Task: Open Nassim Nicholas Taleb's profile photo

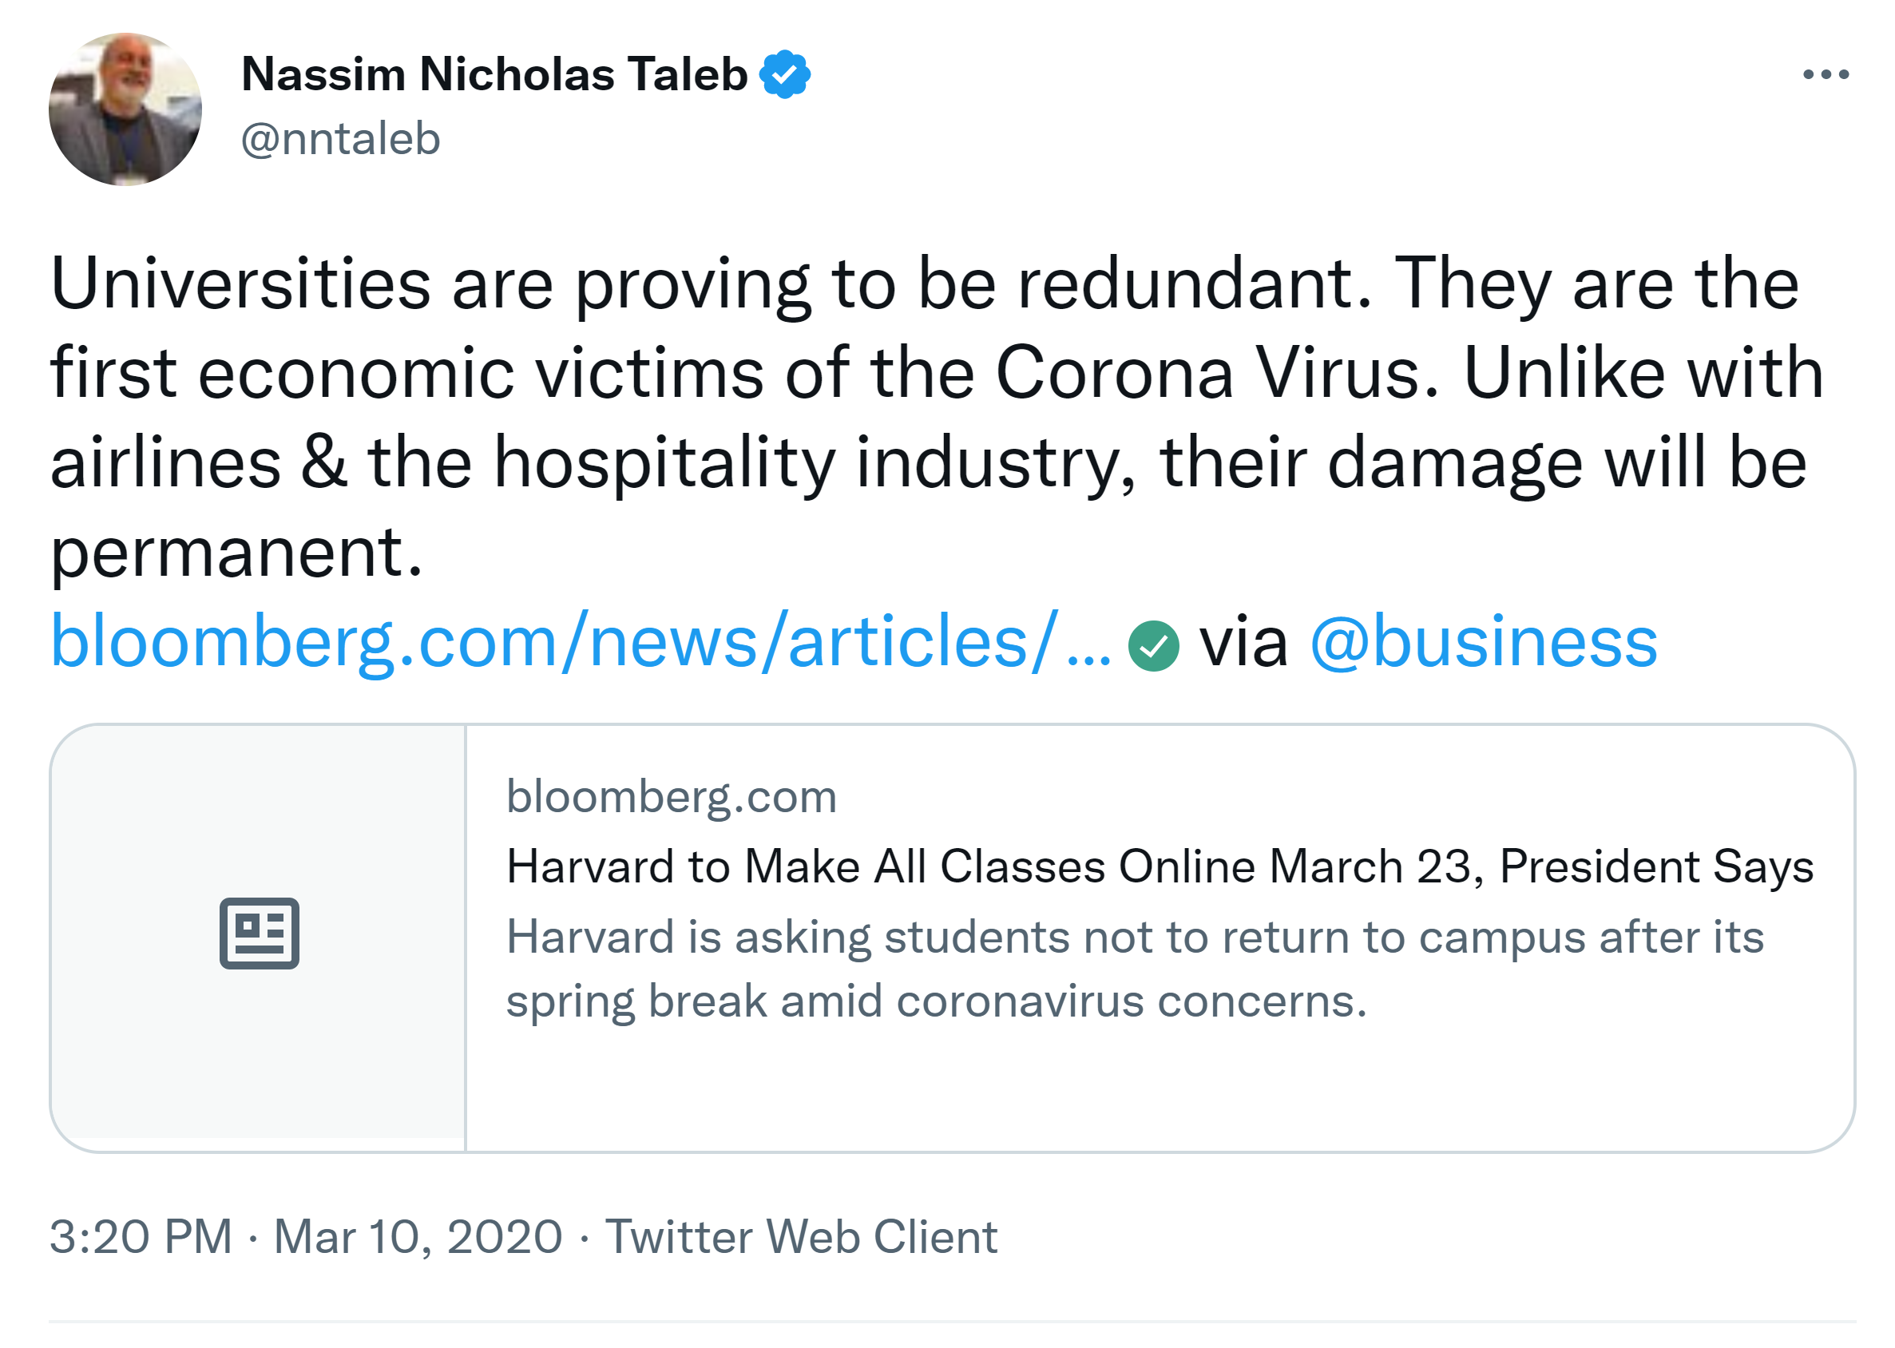Action: [x=125, y=109]
